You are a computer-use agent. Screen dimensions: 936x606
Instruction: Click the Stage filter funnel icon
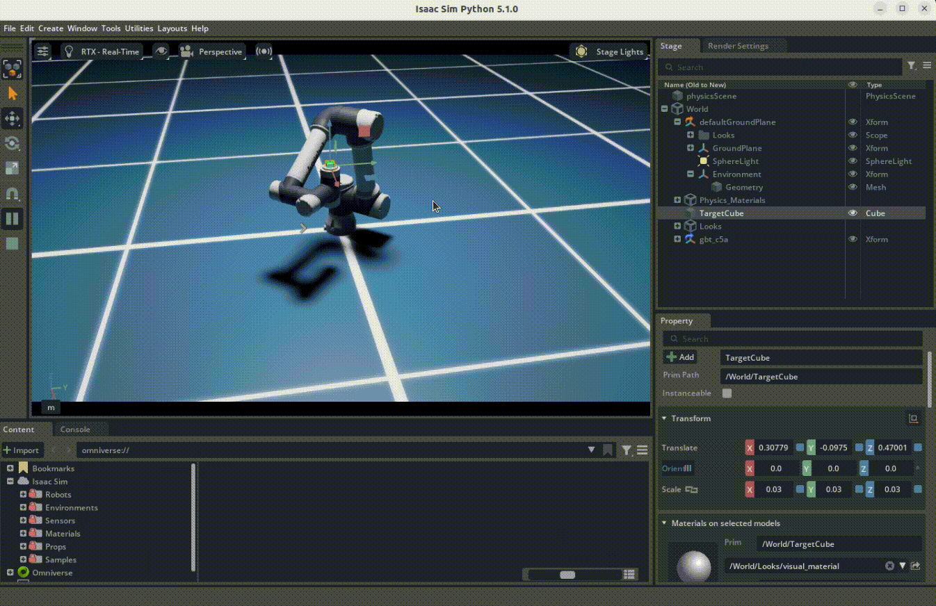point(912,66)
